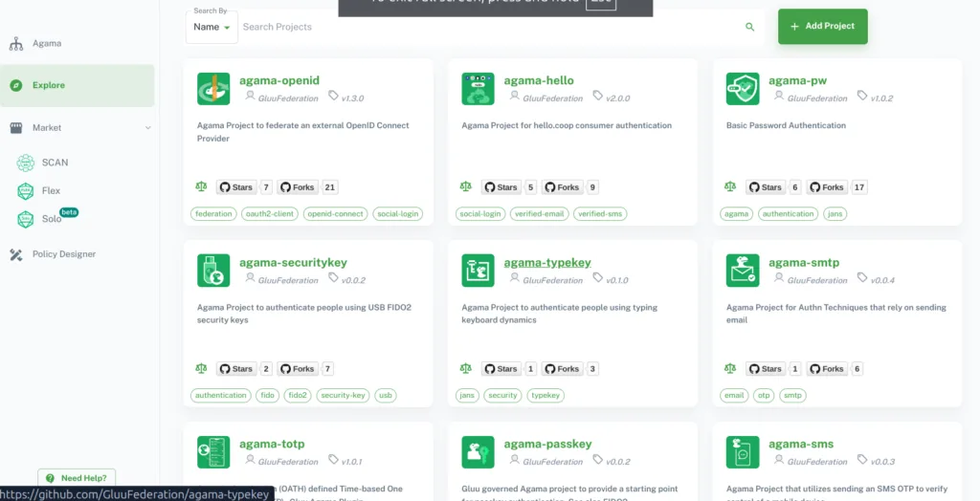Click version v0.0.4 on agama-smtp
Viewport: 980px width, 501px height.
(x=882, y=280)
